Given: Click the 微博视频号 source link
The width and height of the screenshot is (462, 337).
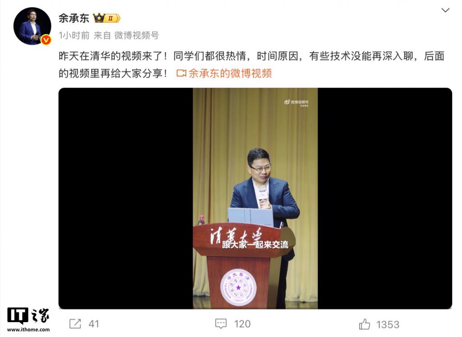Looking at the screenshot, I should [x=136, y=36].
